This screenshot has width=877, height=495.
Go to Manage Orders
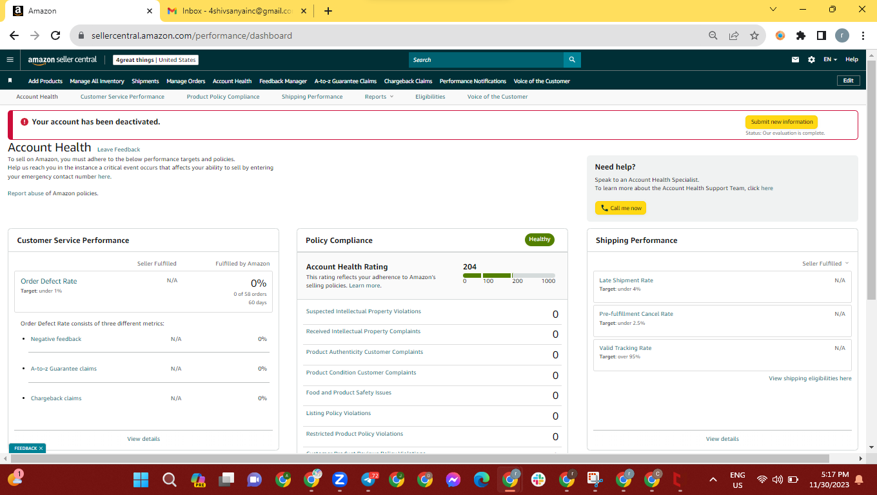[x=186, y=81]
